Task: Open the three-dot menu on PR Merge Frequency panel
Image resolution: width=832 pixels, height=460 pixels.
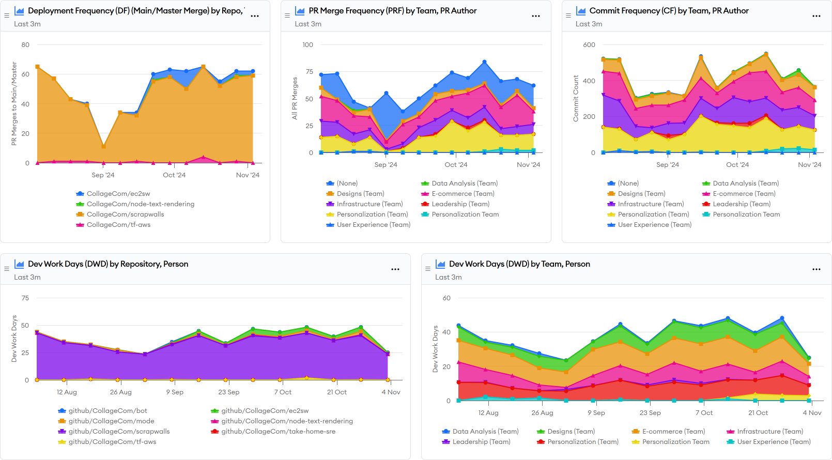Action: 536,16
